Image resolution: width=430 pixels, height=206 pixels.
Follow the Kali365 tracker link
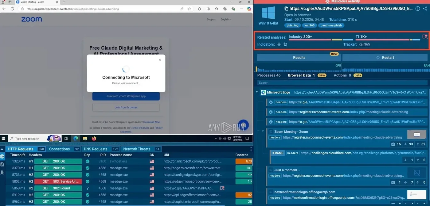click(364, 44)
